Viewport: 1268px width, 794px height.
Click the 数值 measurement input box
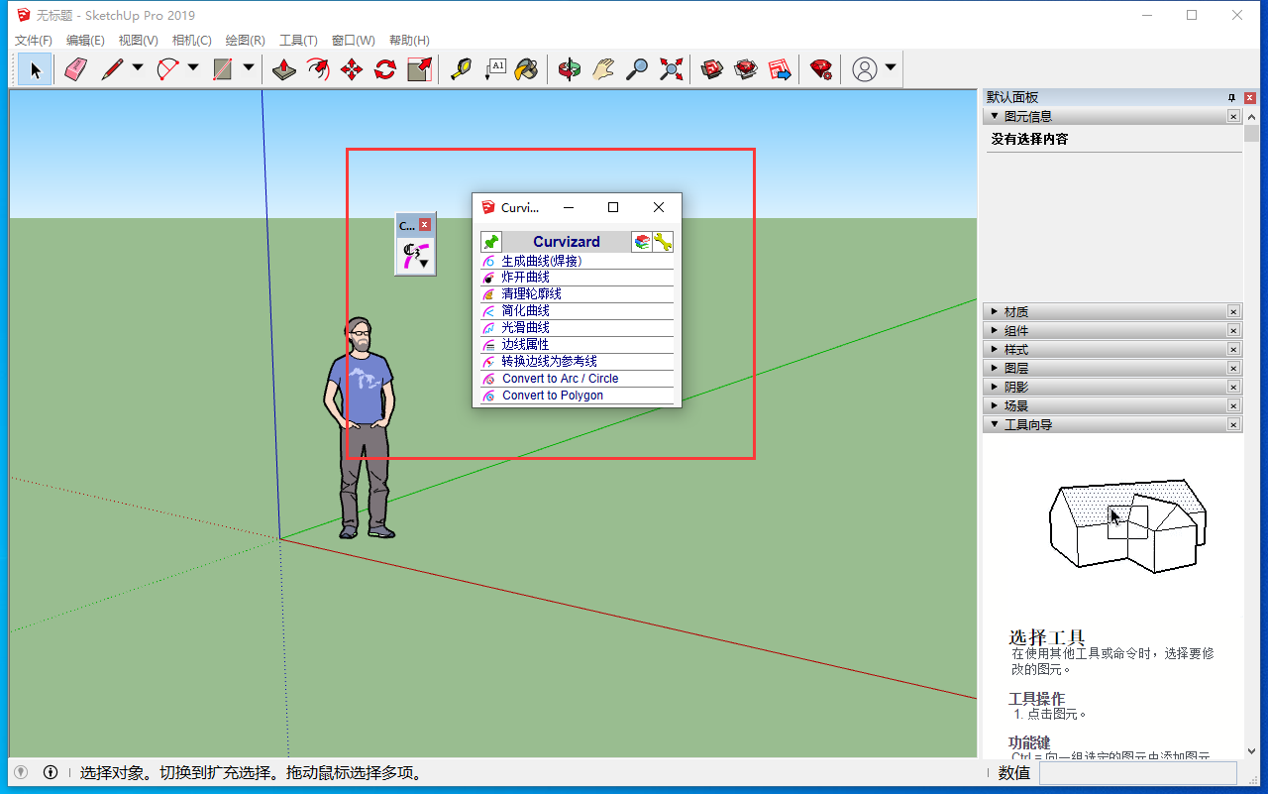click(x=1137, y=773)
